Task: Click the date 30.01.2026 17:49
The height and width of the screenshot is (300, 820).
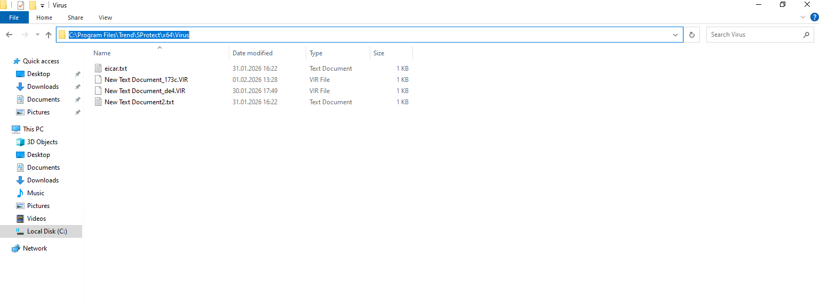Action: click(x=255, y=91)
